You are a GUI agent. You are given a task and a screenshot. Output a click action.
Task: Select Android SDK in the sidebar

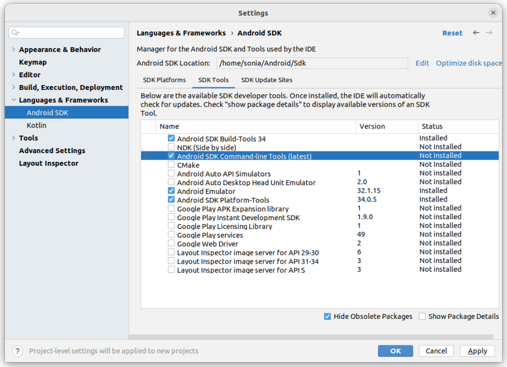pyautogui.click(x=67, y=113)
